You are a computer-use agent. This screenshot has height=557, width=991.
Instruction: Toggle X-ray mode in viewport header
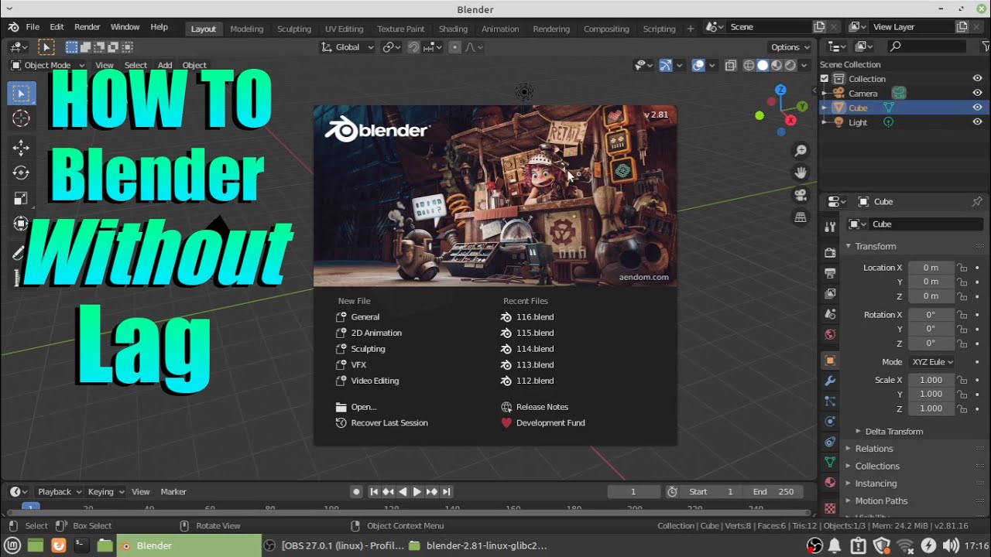730,66
